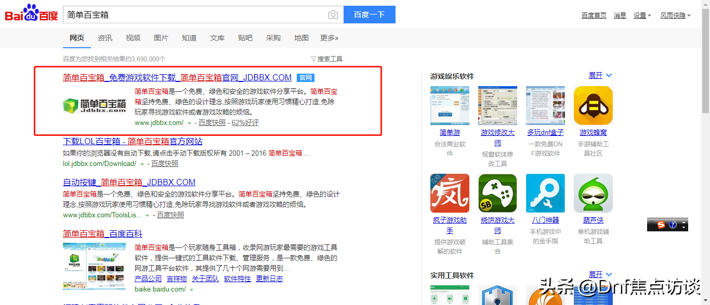The width and height of the screenshot is (710, 305).
Task: Open the 风雨侠隐 account dropdown
Action: [x=676, y=16]
